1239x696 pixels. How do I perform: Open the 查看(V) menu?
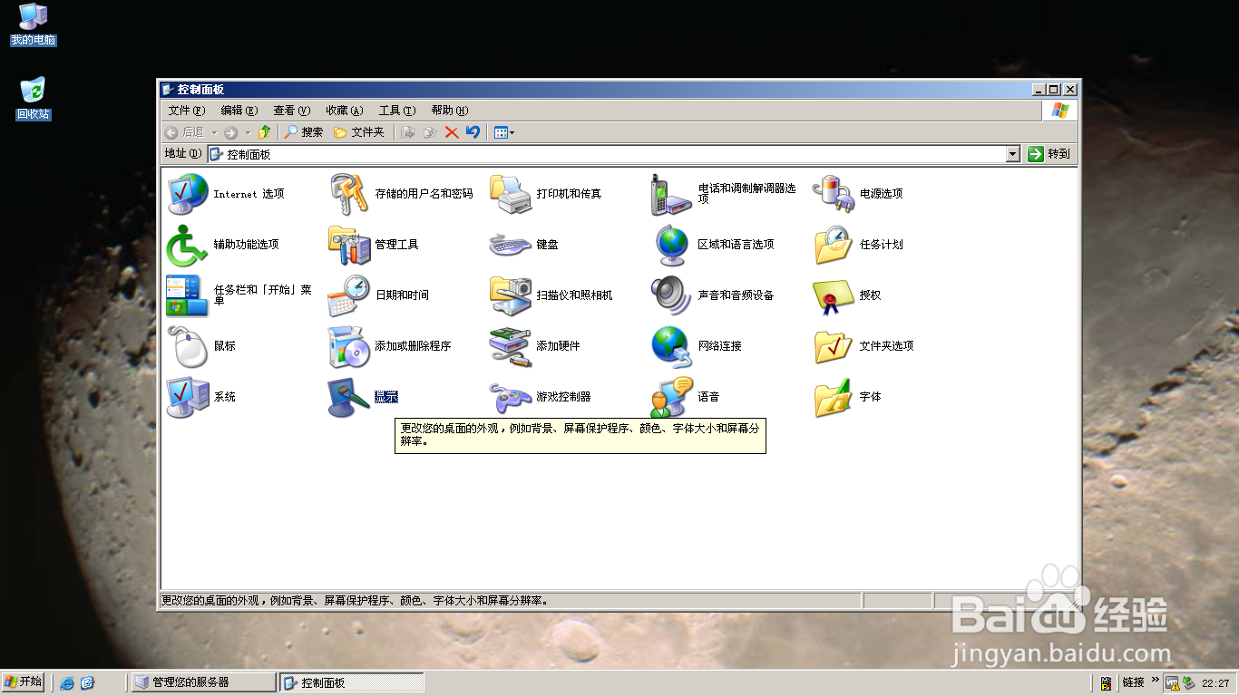291,111
